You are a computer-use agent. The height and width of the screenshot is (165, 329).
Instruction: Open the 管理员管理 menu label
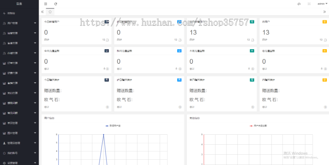point(14,143)
